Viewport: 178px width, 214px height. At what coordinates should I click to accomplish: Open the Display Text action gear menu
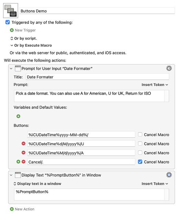tap(169, 175)
